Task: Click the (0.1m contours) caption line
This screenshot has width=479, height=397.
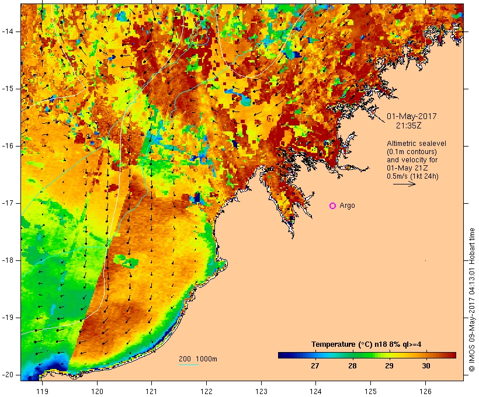Action: tap(412, 152)
